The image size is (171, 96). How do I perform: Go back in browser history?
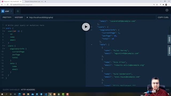[x=2, y=5]
